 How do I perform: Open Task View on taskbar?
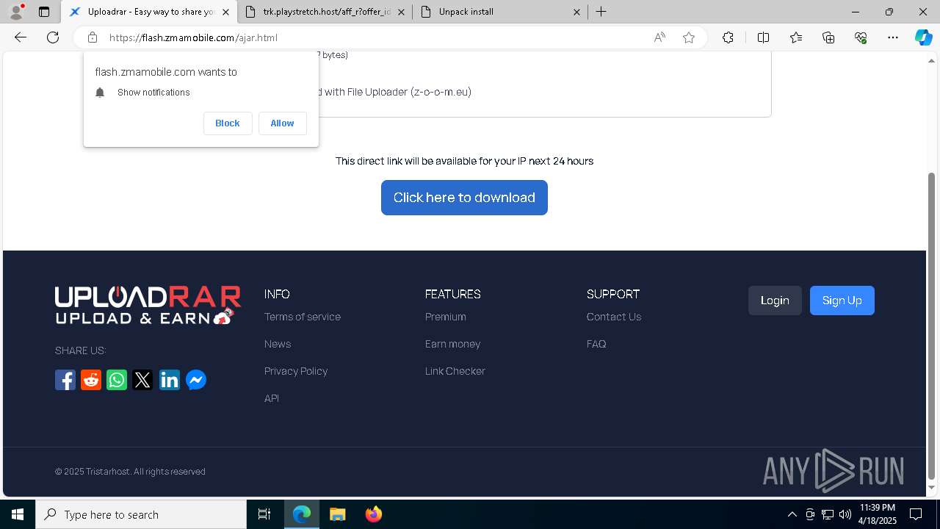point(264,514)
